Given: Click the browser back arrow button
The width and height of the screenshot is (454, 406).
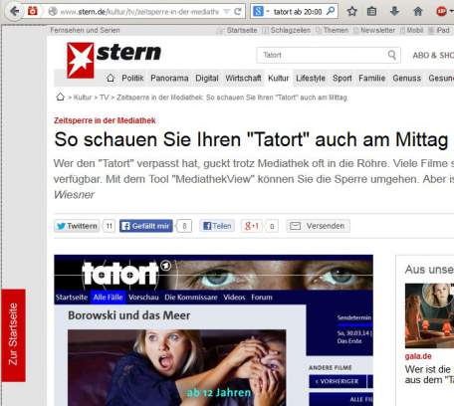Looking at the screenshot, I should pos(14,12).
